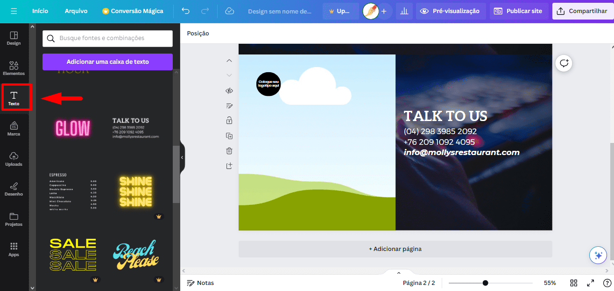
Task: Delete the page with trash icon
Action: (229, 151)
